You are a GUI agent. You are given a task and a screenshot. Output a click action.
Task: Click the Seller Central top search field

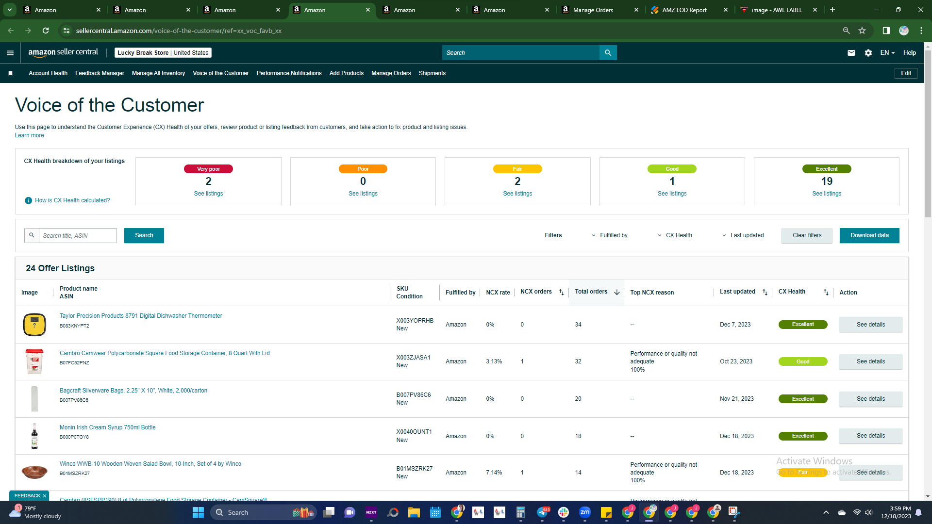tap(520, 53)
